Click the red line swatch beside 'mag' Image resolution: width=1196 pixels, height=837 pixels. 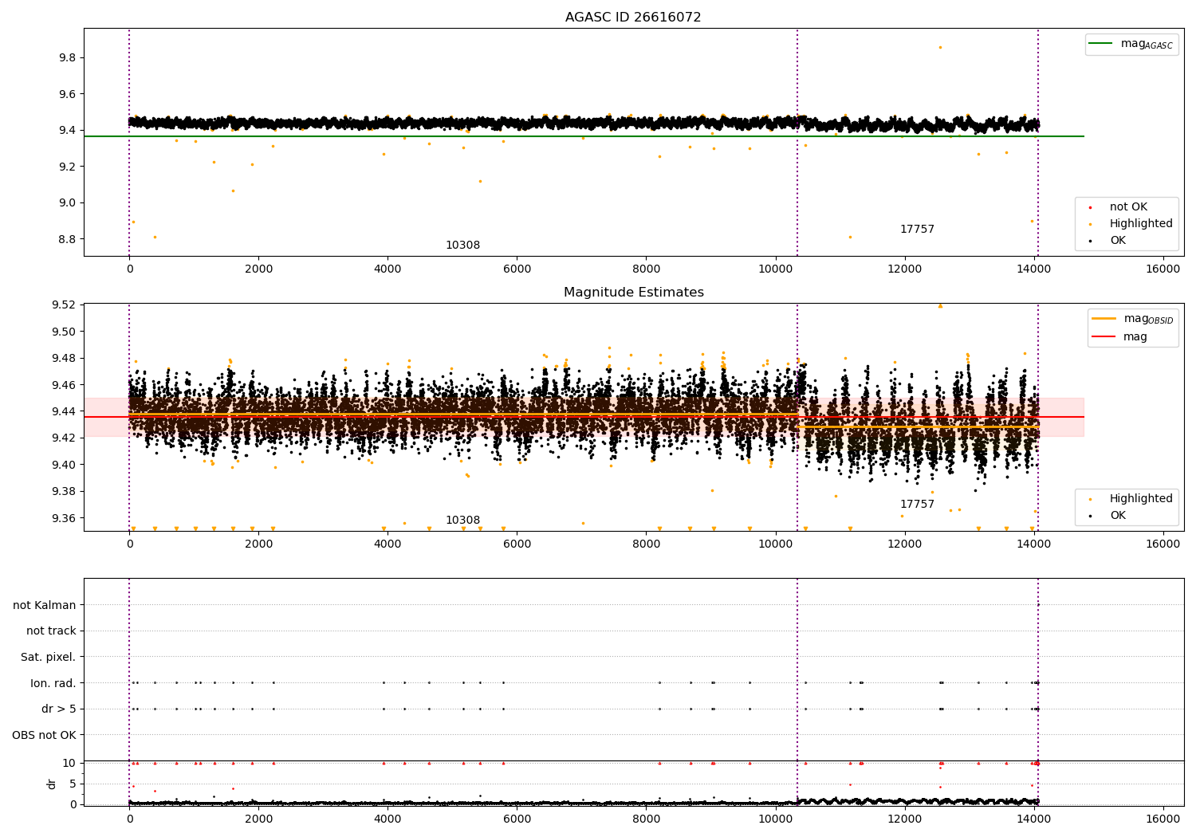pyautogui.click(x=1104, y=337)
